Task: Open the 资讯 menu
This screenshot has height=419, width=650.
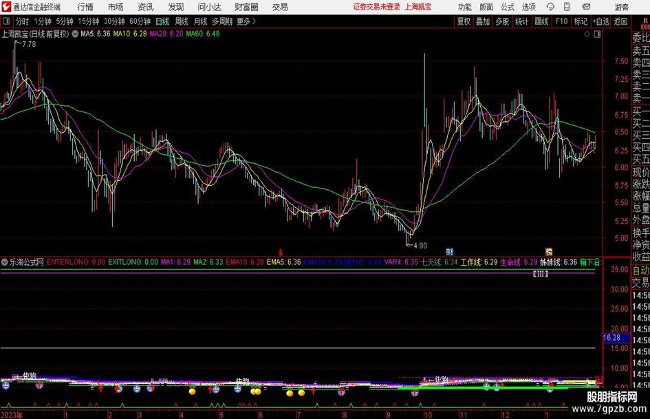Action: coord(146,7)
